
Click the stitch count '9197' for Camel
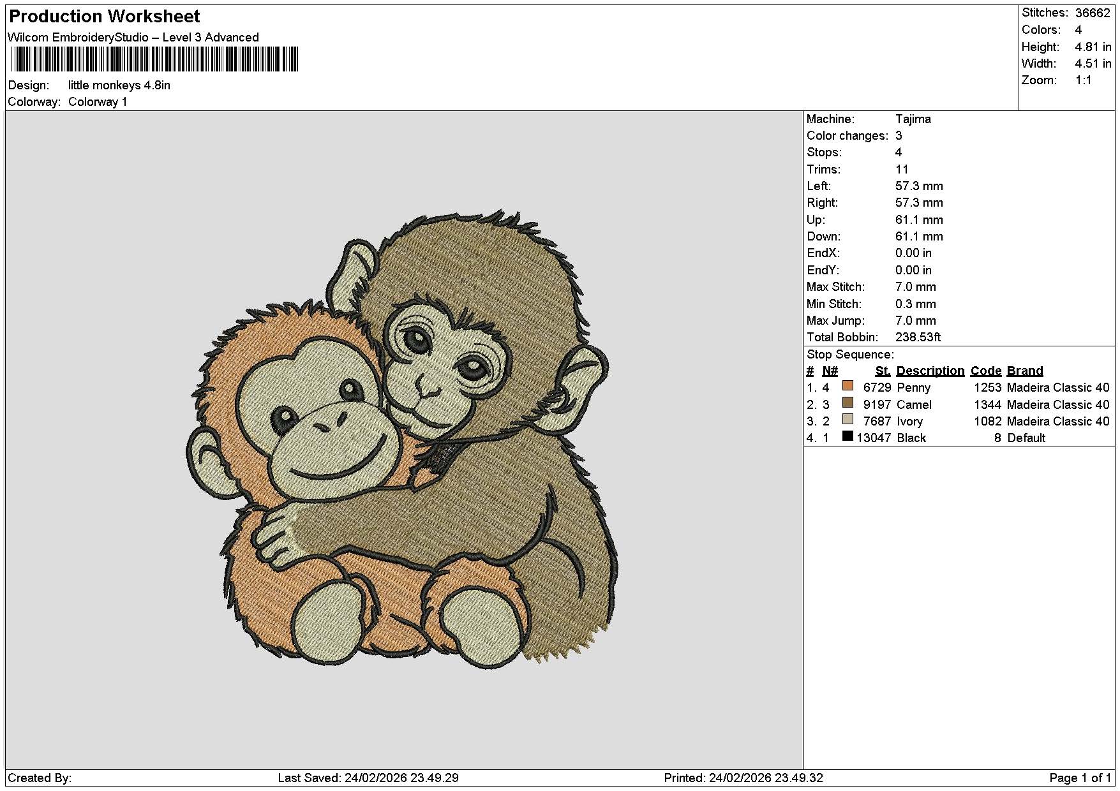(x=877, y=405)
